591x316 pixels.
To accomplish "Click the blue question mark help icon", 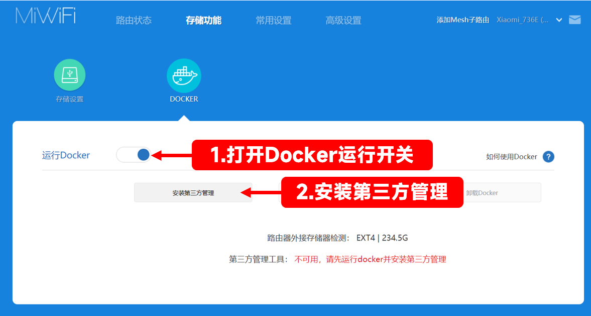I will (548, 157).
